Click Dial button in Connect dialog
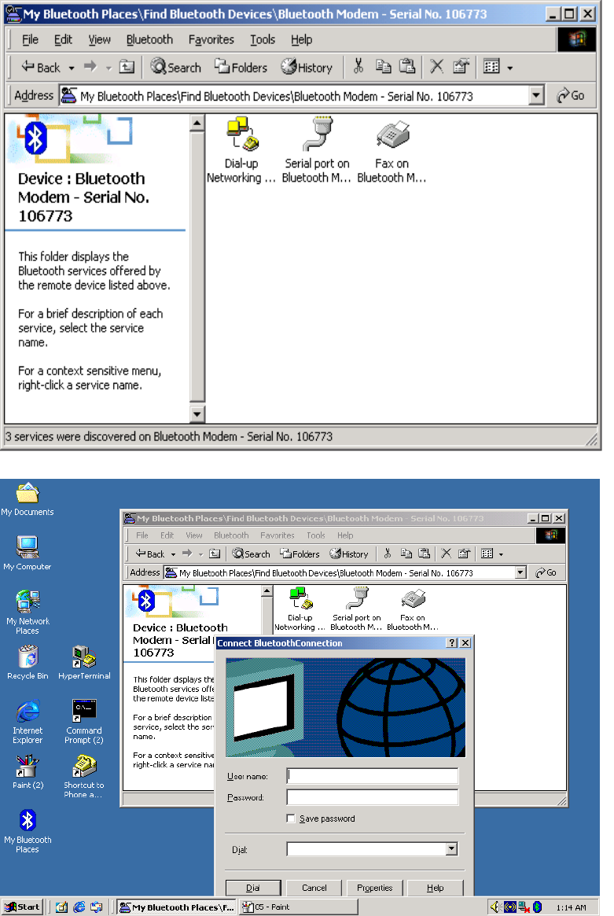This screenshot has height=916, width=614. tap(253, 888)
